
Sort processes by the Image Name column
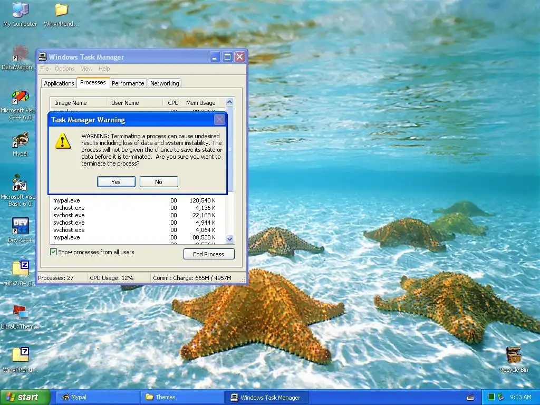click(78, 103)
